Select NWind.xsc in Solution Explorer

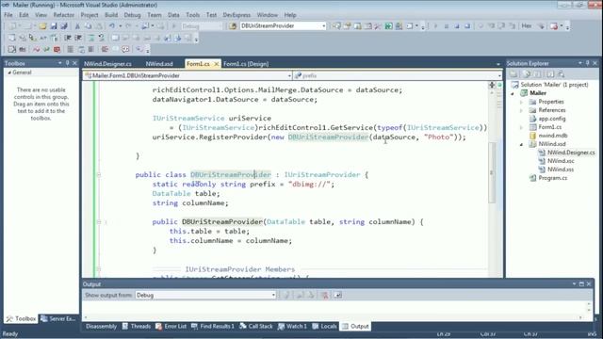(x=561, y=161)
